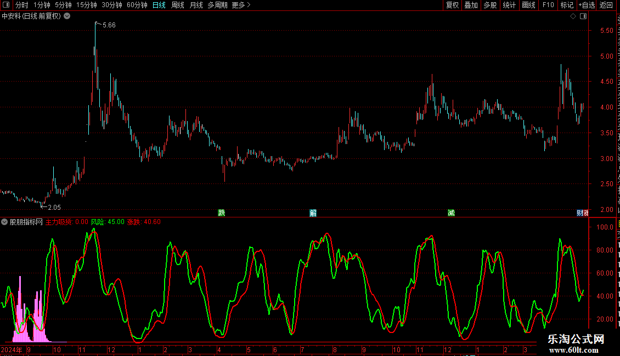
Task: Switch to the 周线 weekly chart
Action: click(x=178, y=5)
